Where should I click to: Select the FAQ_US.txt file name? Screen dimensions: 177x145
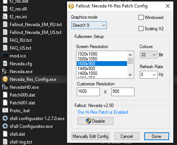20,48
